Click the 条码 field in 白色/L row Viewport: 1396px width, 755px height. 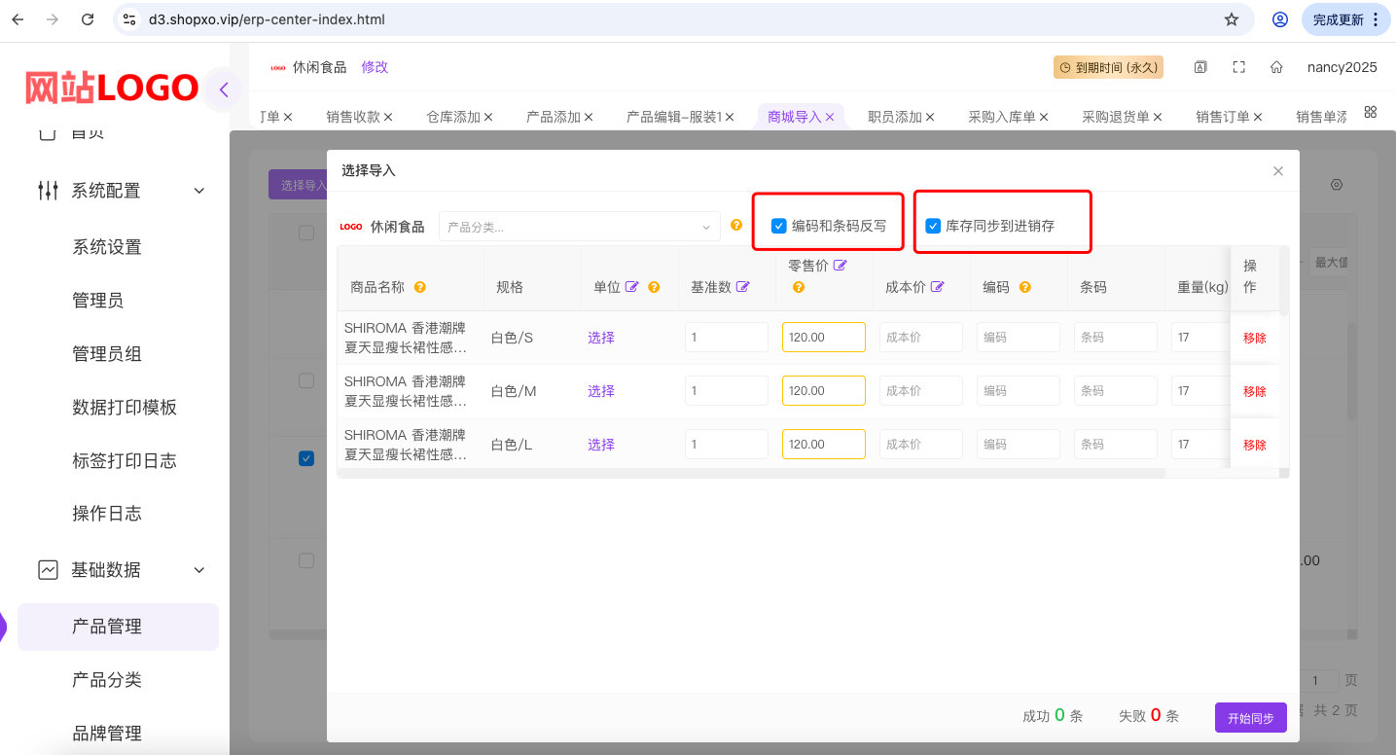(x=1116, y=445)
